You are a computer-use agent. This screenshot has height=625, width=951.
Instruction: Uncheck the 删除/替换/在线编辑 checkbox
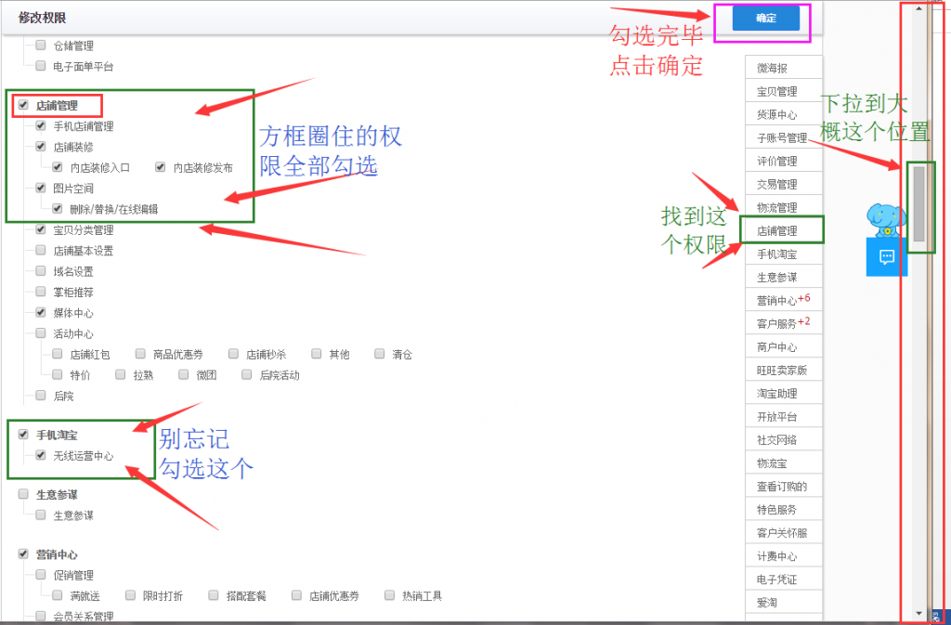click(x=58, y=209)
